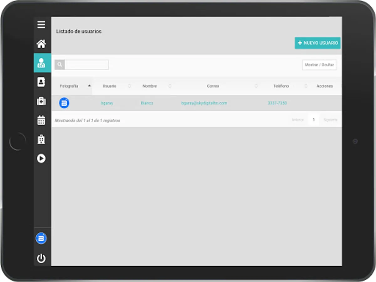Image resolution: width=376 pixels, height=282 pixels.
Task: Click the Siguiente pagination button
Action: point(330,120)
